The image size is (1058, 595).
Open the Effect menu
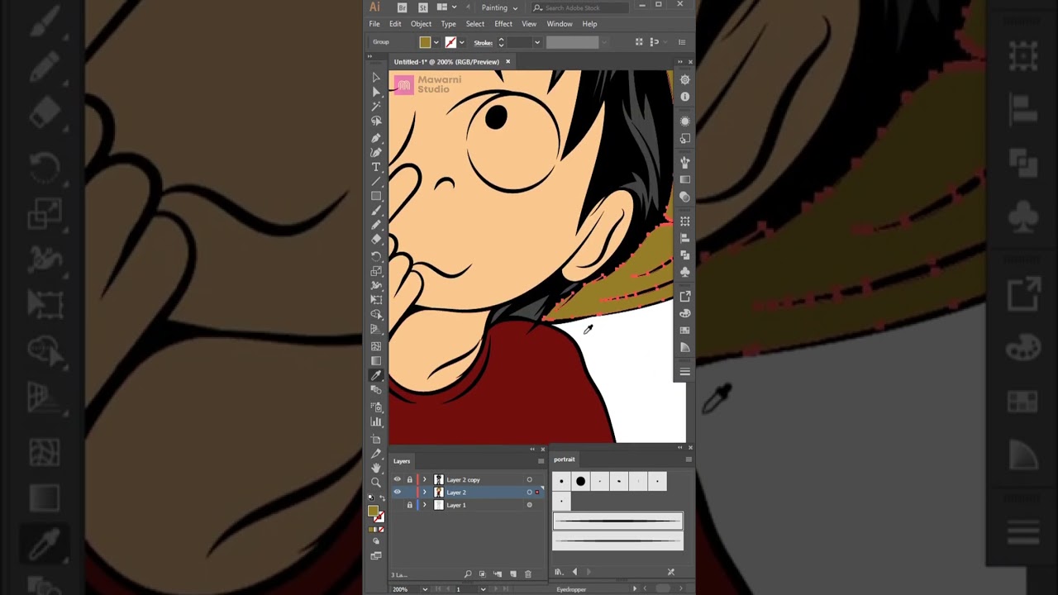(503, 24)
